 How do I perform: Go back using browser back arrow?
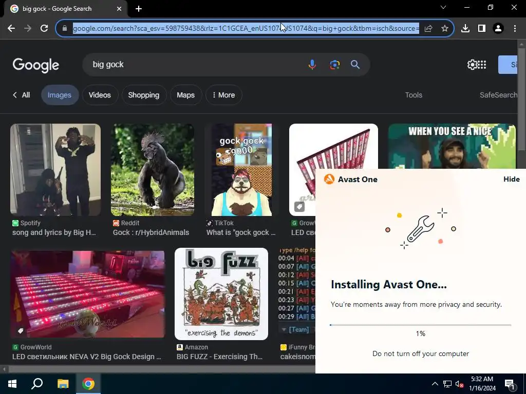[11, 29]
